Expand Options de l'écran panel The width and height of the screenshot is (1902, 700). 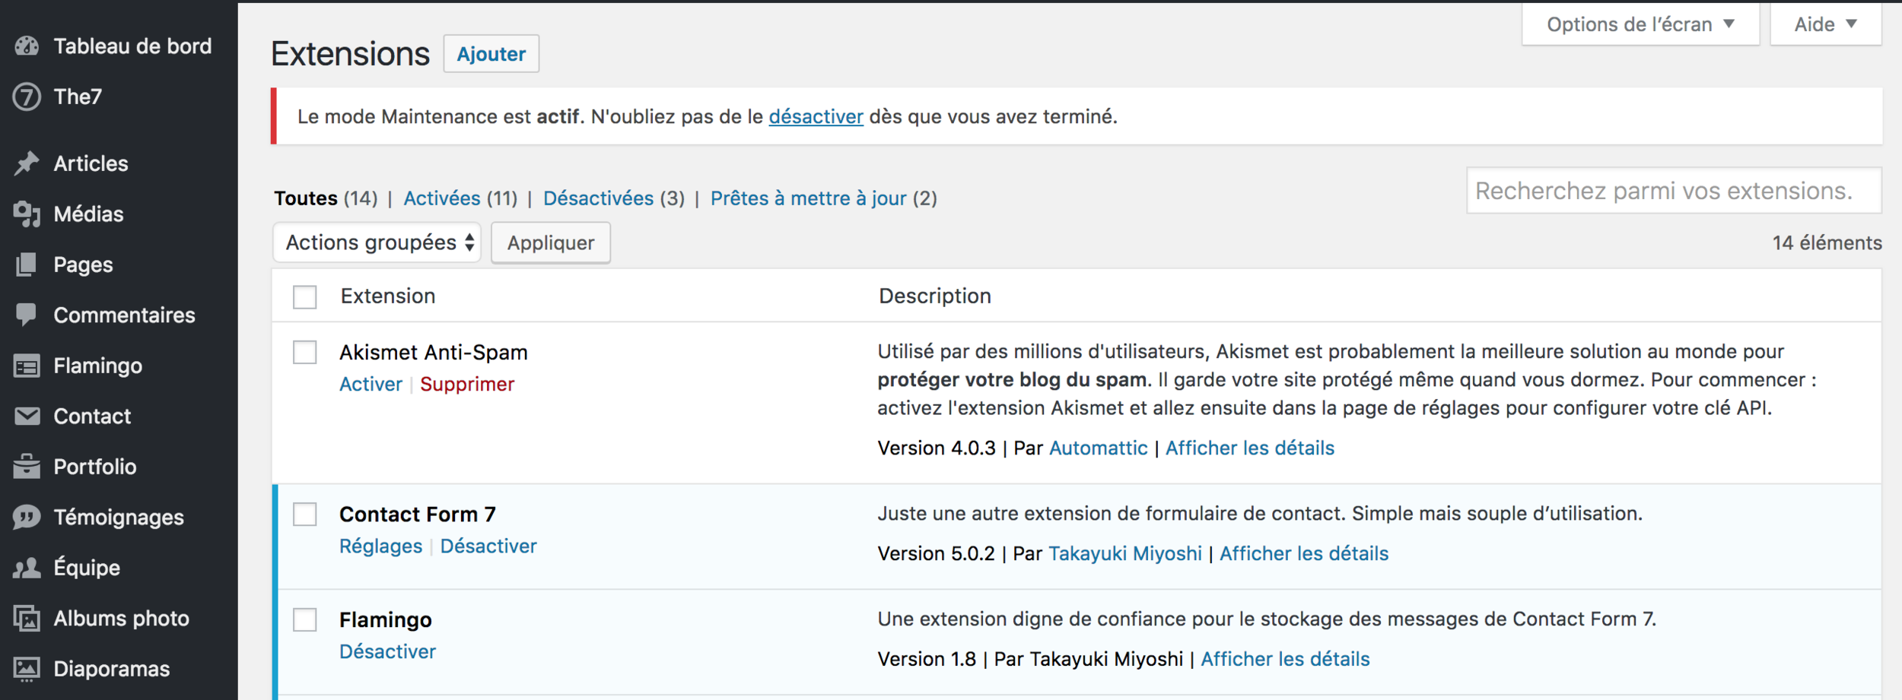(1640, 24)
